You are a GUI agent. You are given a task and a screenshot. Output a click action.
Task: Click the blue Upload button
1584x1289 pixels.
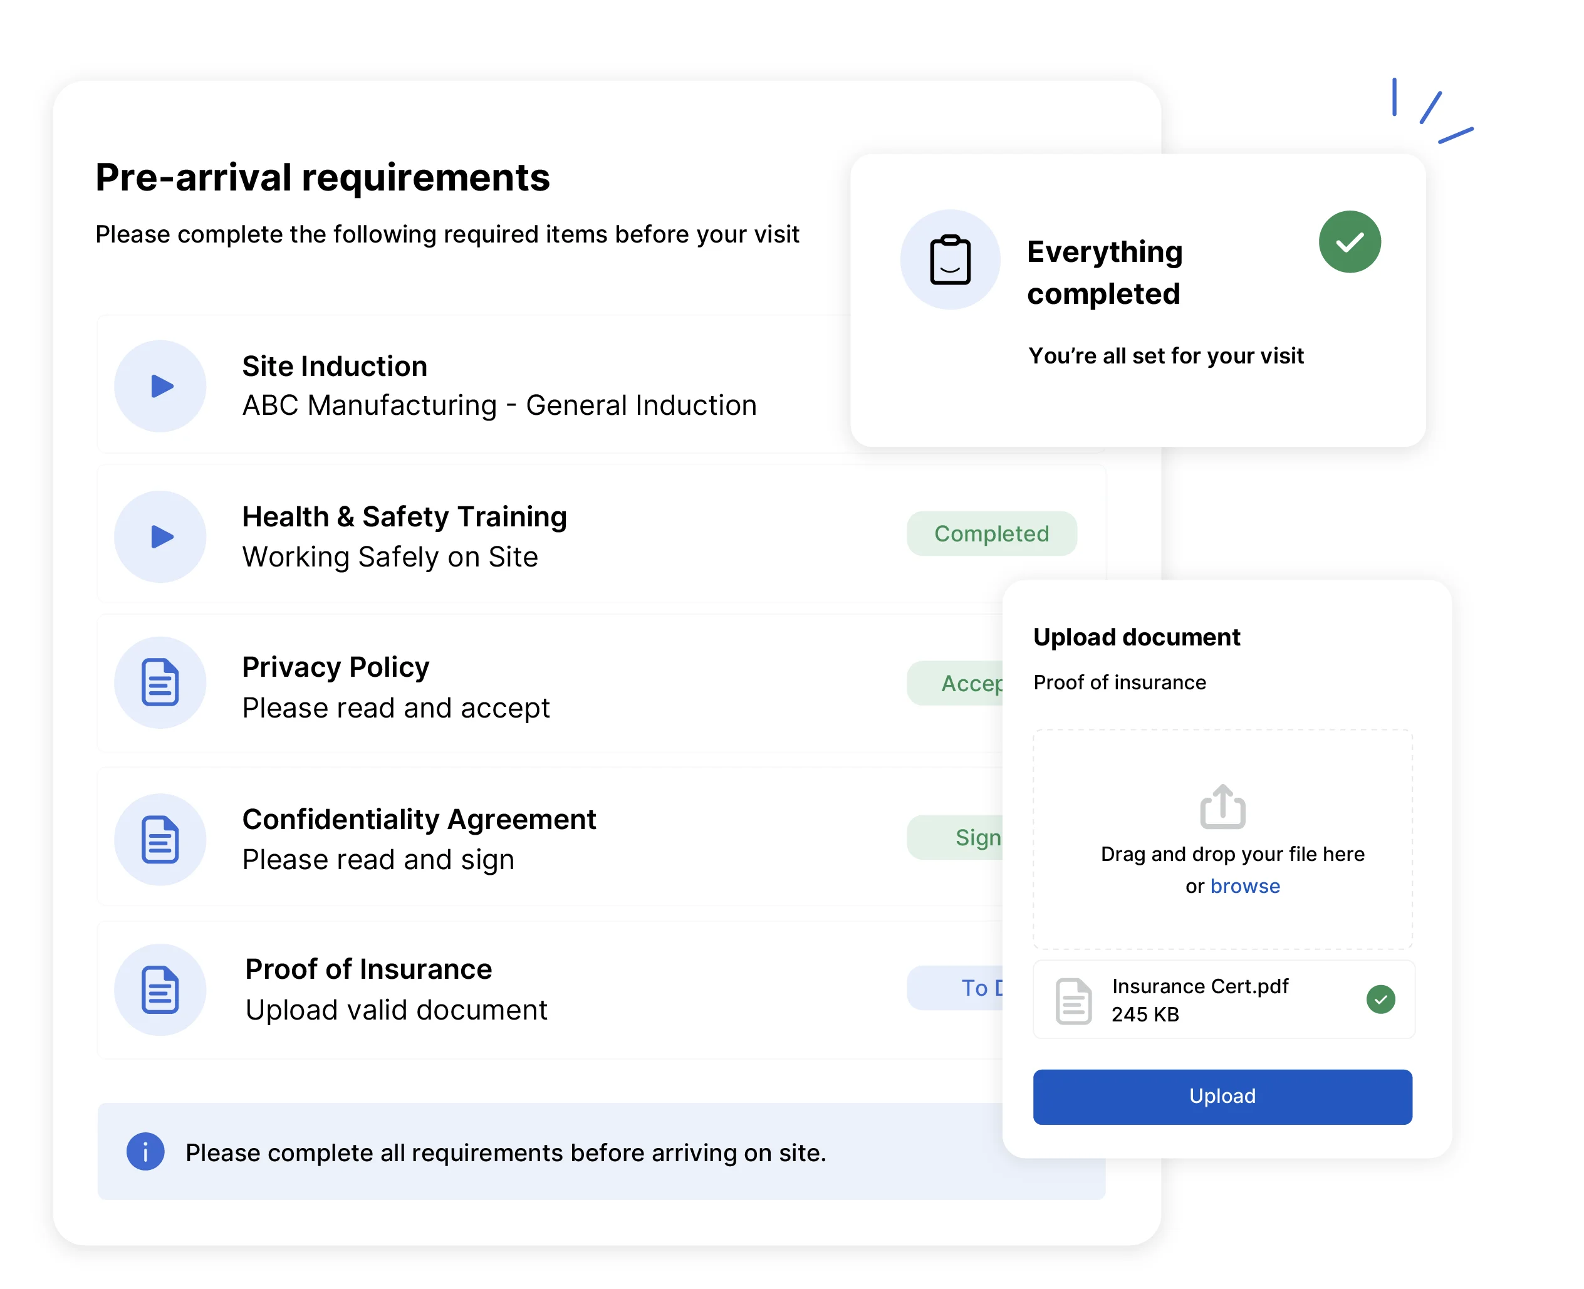point(1222,1097)
